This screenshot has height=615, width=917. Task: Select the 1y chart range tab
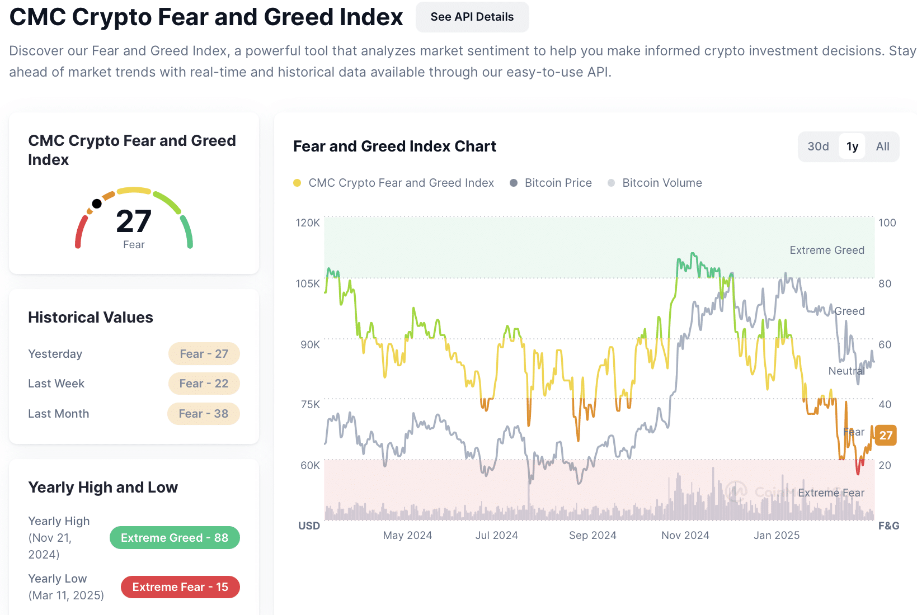(x=852, y=146)
